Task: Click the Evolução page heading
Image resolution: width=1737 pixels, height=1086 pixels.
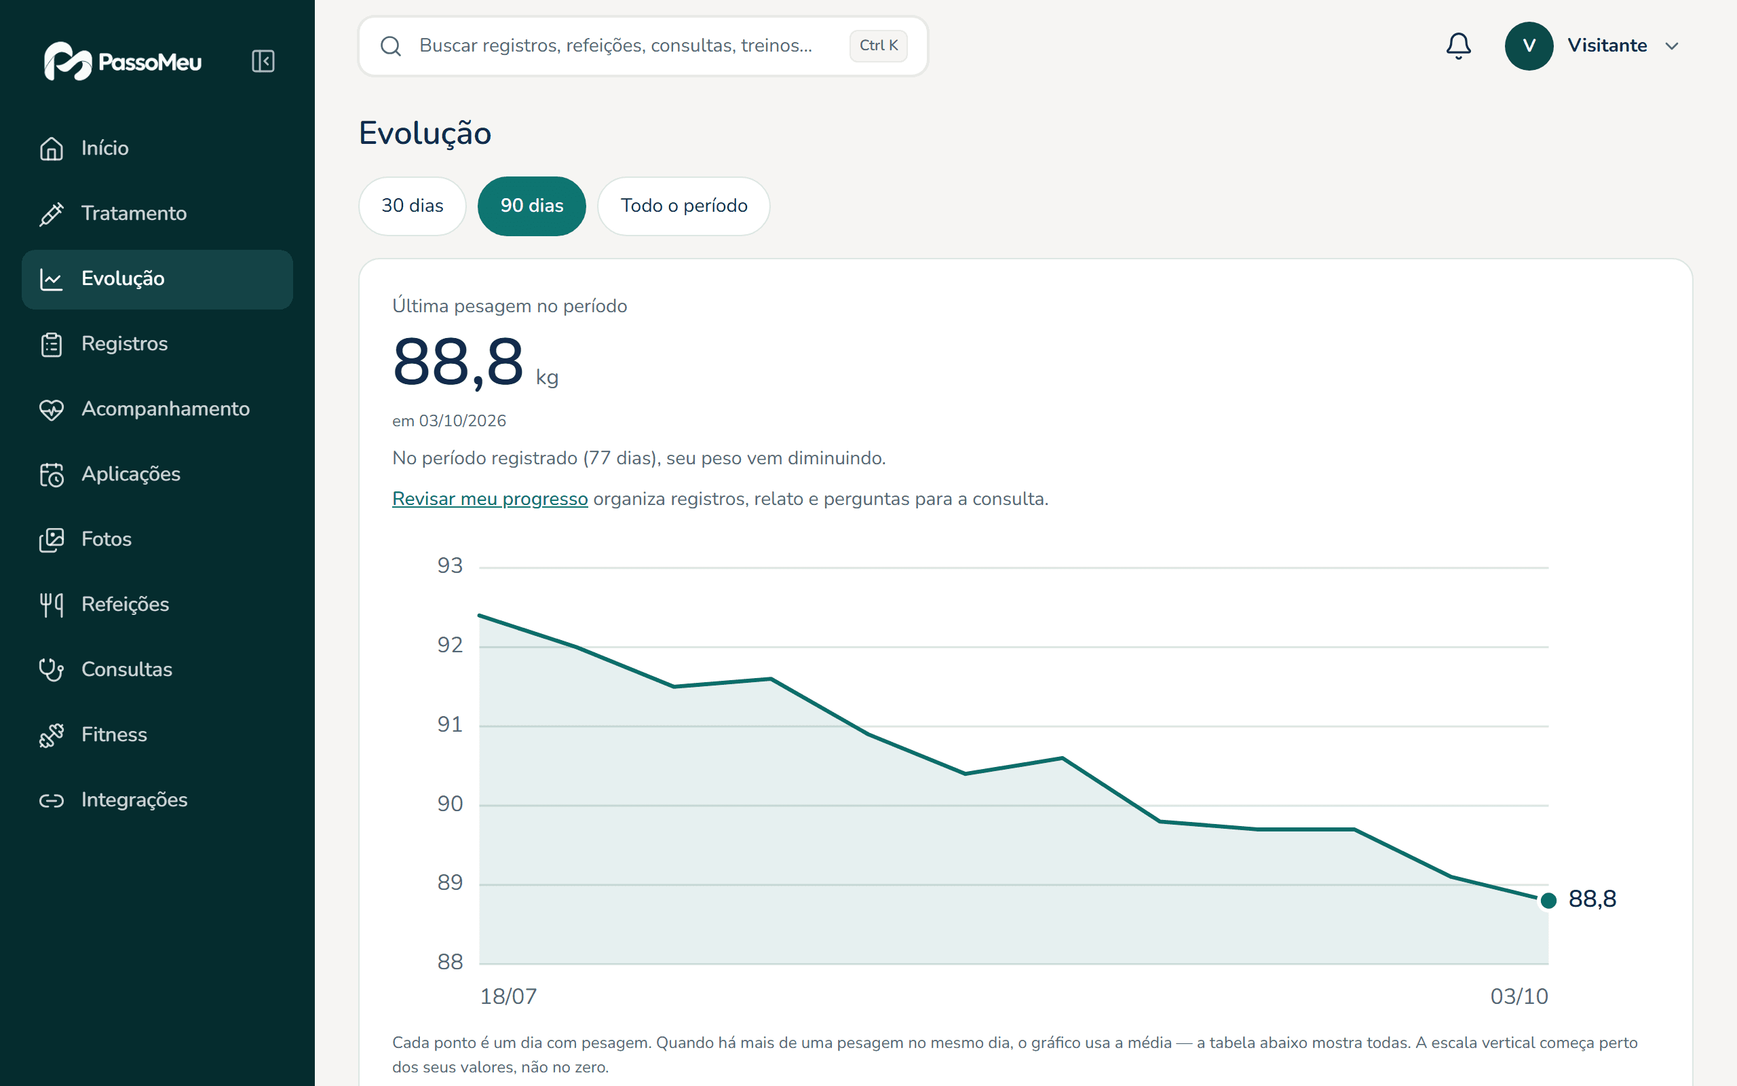Action: click(425, 134)
